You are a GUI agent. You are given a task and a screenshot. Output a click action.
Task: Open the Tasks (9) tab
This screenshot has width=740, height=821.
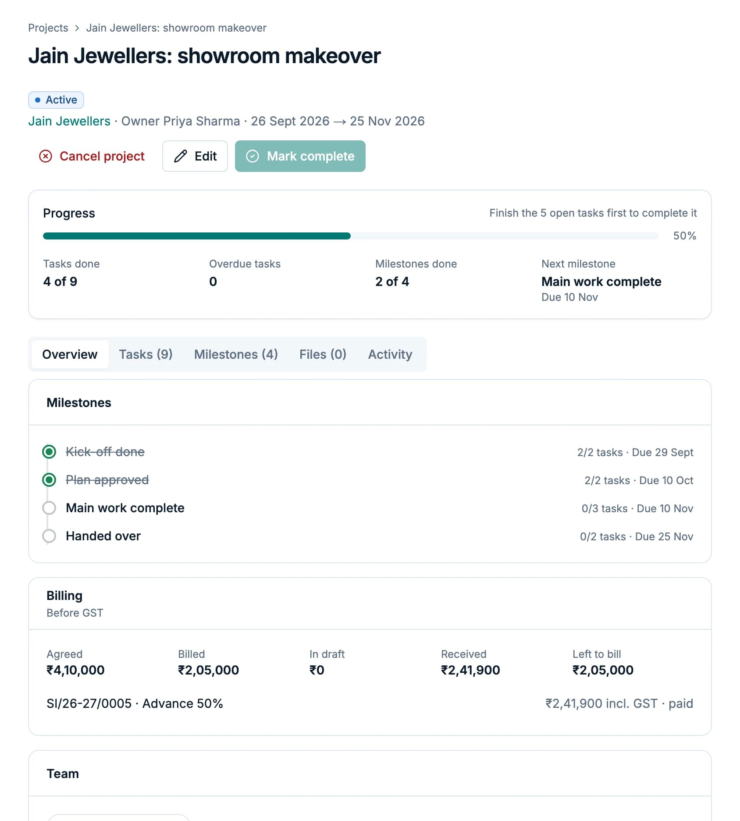146,354
